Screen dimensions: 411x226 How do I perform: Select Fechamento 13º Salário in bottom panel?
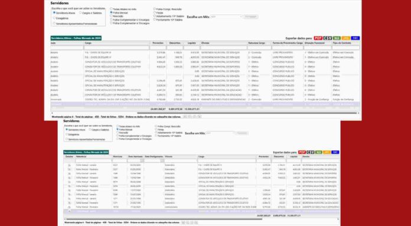pos(156,136)
